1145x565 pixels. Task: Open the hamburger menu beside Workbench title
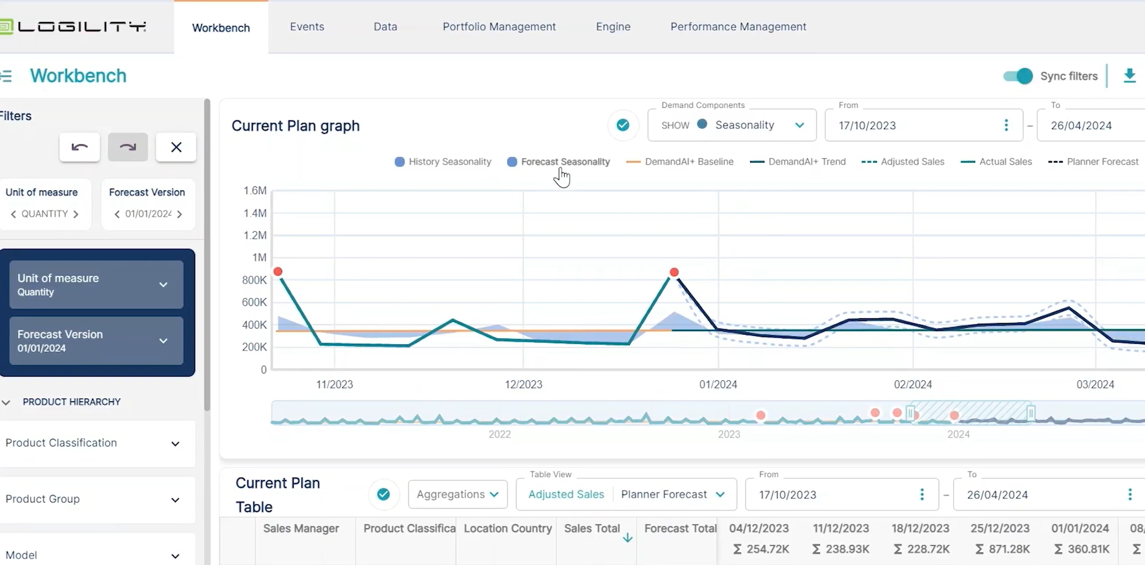6,76
